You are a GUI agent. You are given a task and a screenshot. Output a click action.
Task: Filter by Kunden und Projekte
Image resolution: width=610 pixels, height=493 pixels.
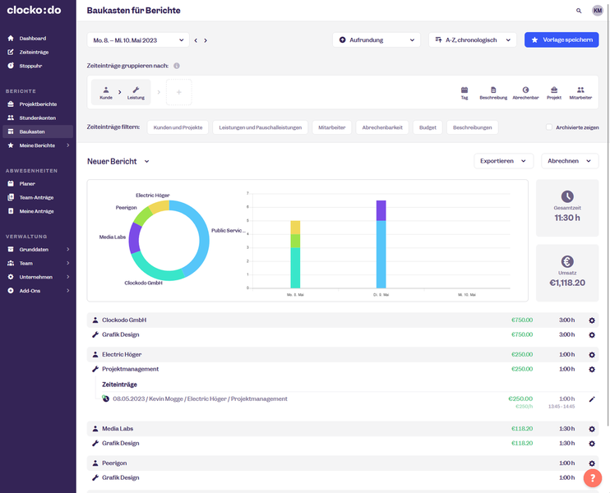(x=178, y=127)
